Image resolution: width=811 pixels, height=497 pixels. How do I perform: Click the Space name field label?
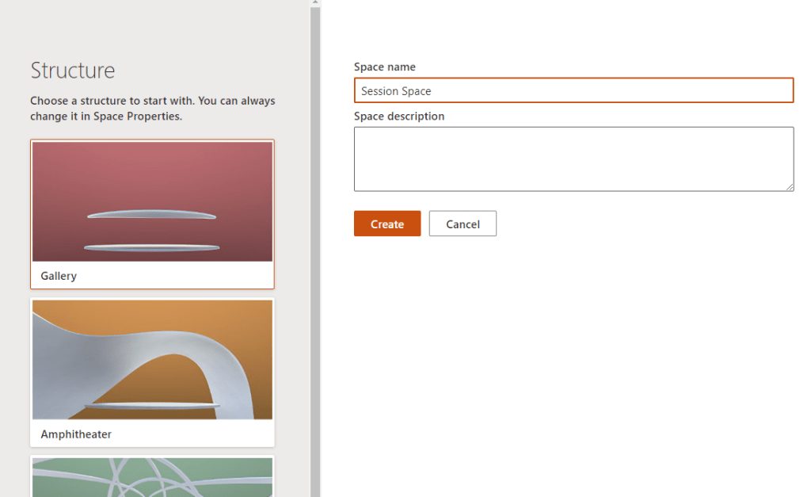(x=385, y=67)
